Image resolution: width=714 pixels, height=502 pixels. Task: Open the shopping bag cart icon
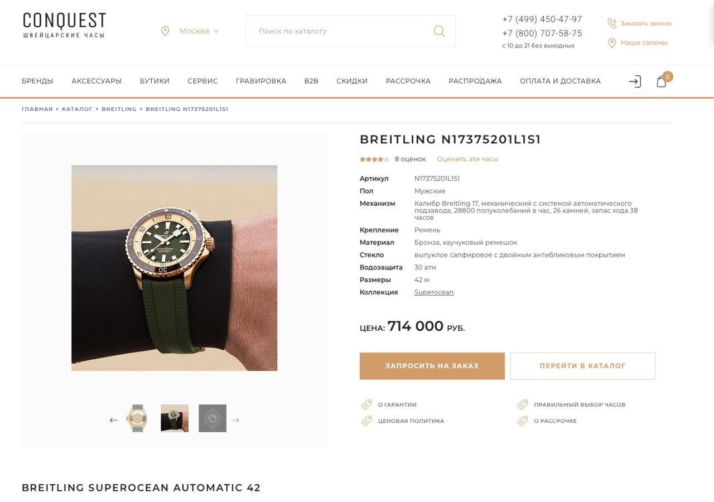point(662,81)
